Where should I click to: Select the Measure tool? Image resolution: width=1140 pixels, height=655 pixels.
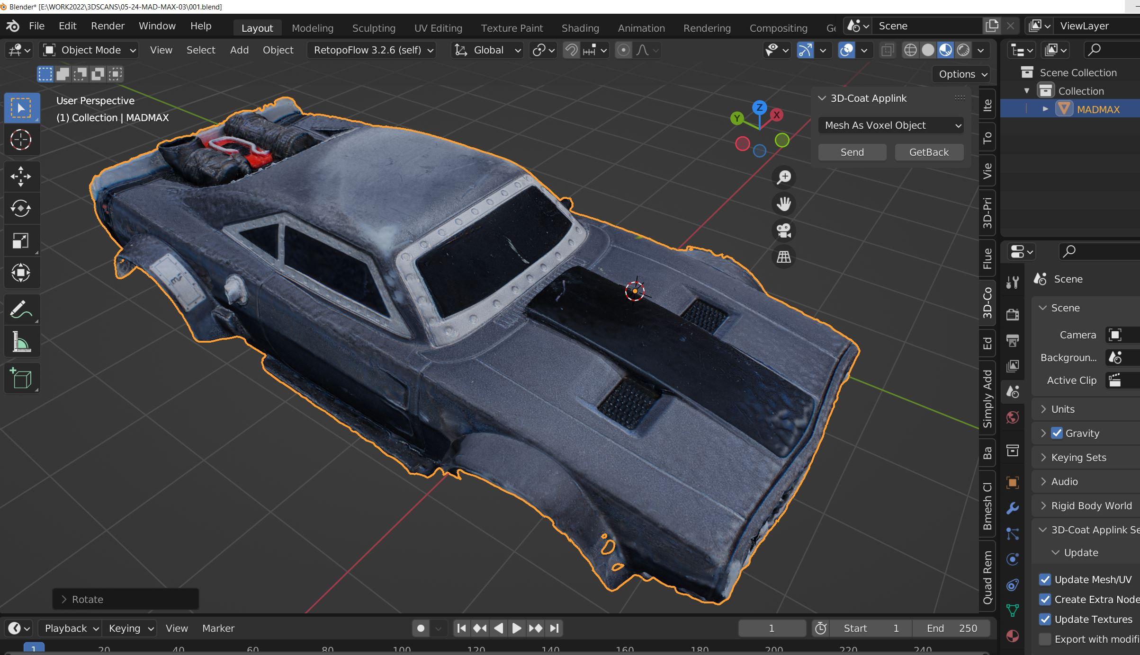[x=21, y=342]
